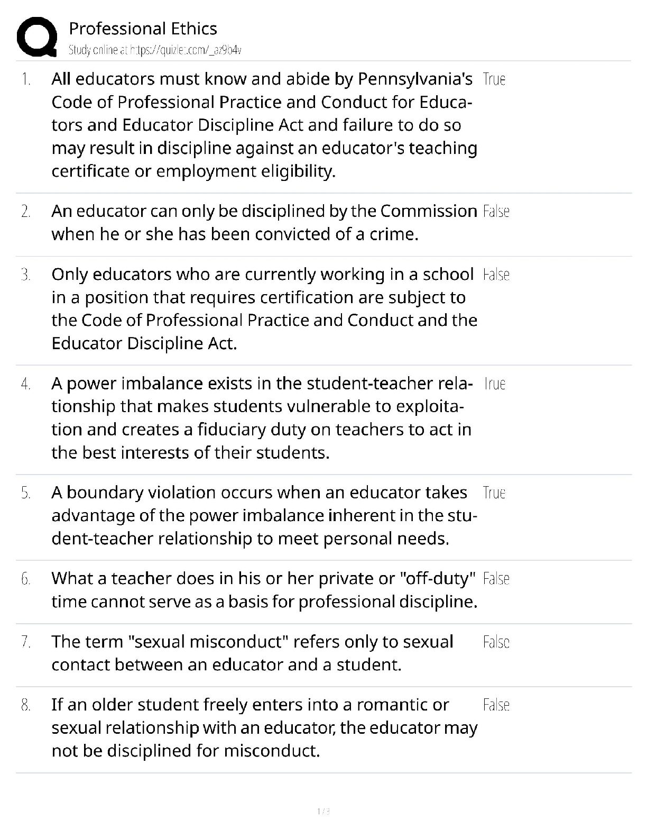Click question 1 about Pennsylvania's Code
647x838 pixels.
(x=263, y=125)
